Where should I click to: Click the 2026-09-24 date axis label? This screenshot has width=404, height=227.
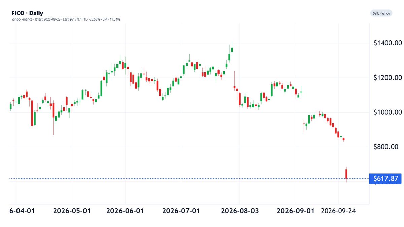[338, 211]
